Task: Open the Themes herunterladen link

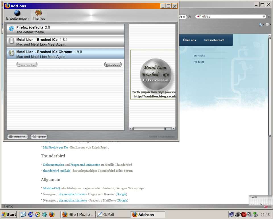Action: click(x=161, y=137)
